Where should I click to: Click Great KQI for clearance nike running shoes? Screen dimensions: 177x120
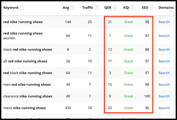pos(129,96)
